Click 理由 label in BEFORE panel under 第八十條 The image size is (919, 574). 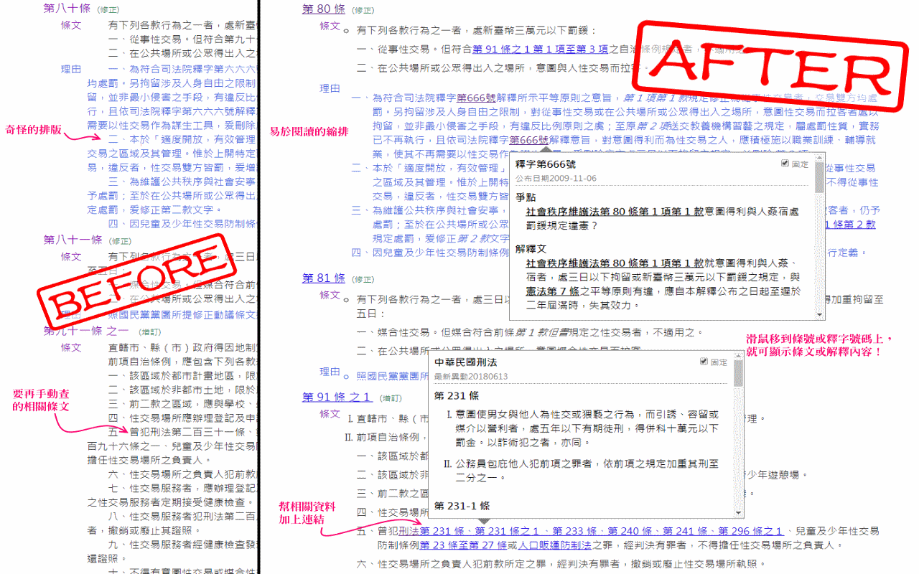click(x=71, y=70)
